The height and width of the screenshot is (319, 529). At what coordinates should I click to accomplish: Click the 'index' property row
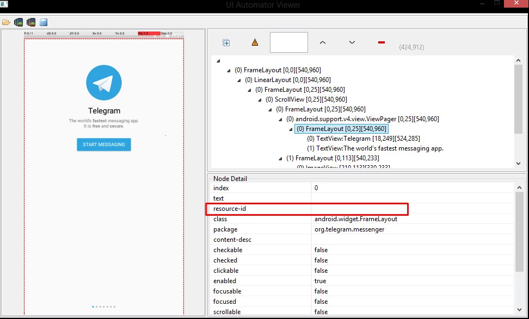[x=362, y=188]
